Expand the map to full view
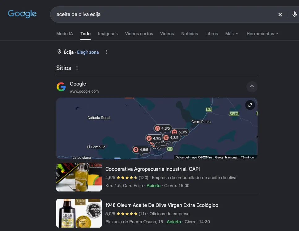Viewport: 299px width, 231px height. (x=250, y=105)
